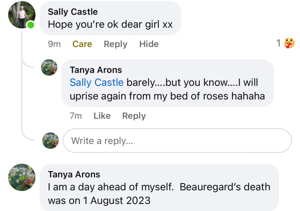Click the blue Sally Castle mention
This screenshot has width=300, height=211.
(x=97, y=82)
